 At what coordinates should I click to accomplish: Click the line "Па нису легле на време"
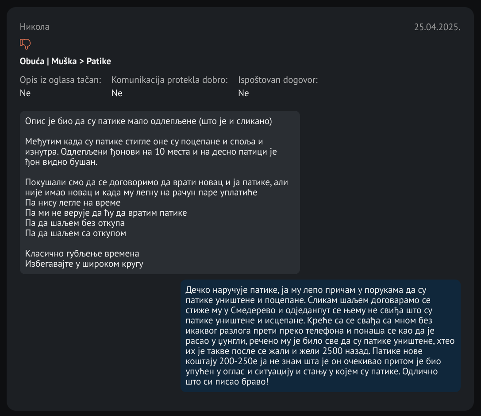click(73, 203)
